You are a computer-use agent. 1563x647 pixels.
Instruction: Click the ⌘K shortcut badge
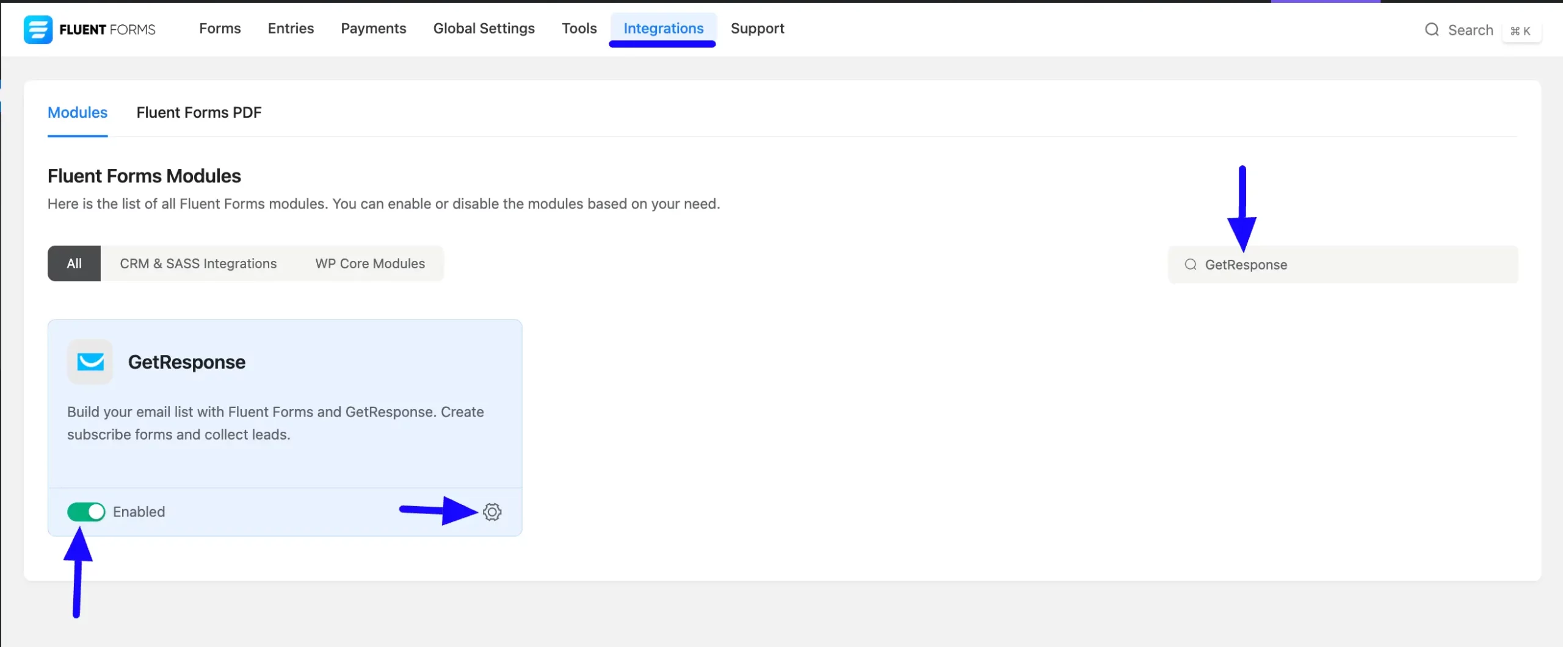coord(1520,31)
